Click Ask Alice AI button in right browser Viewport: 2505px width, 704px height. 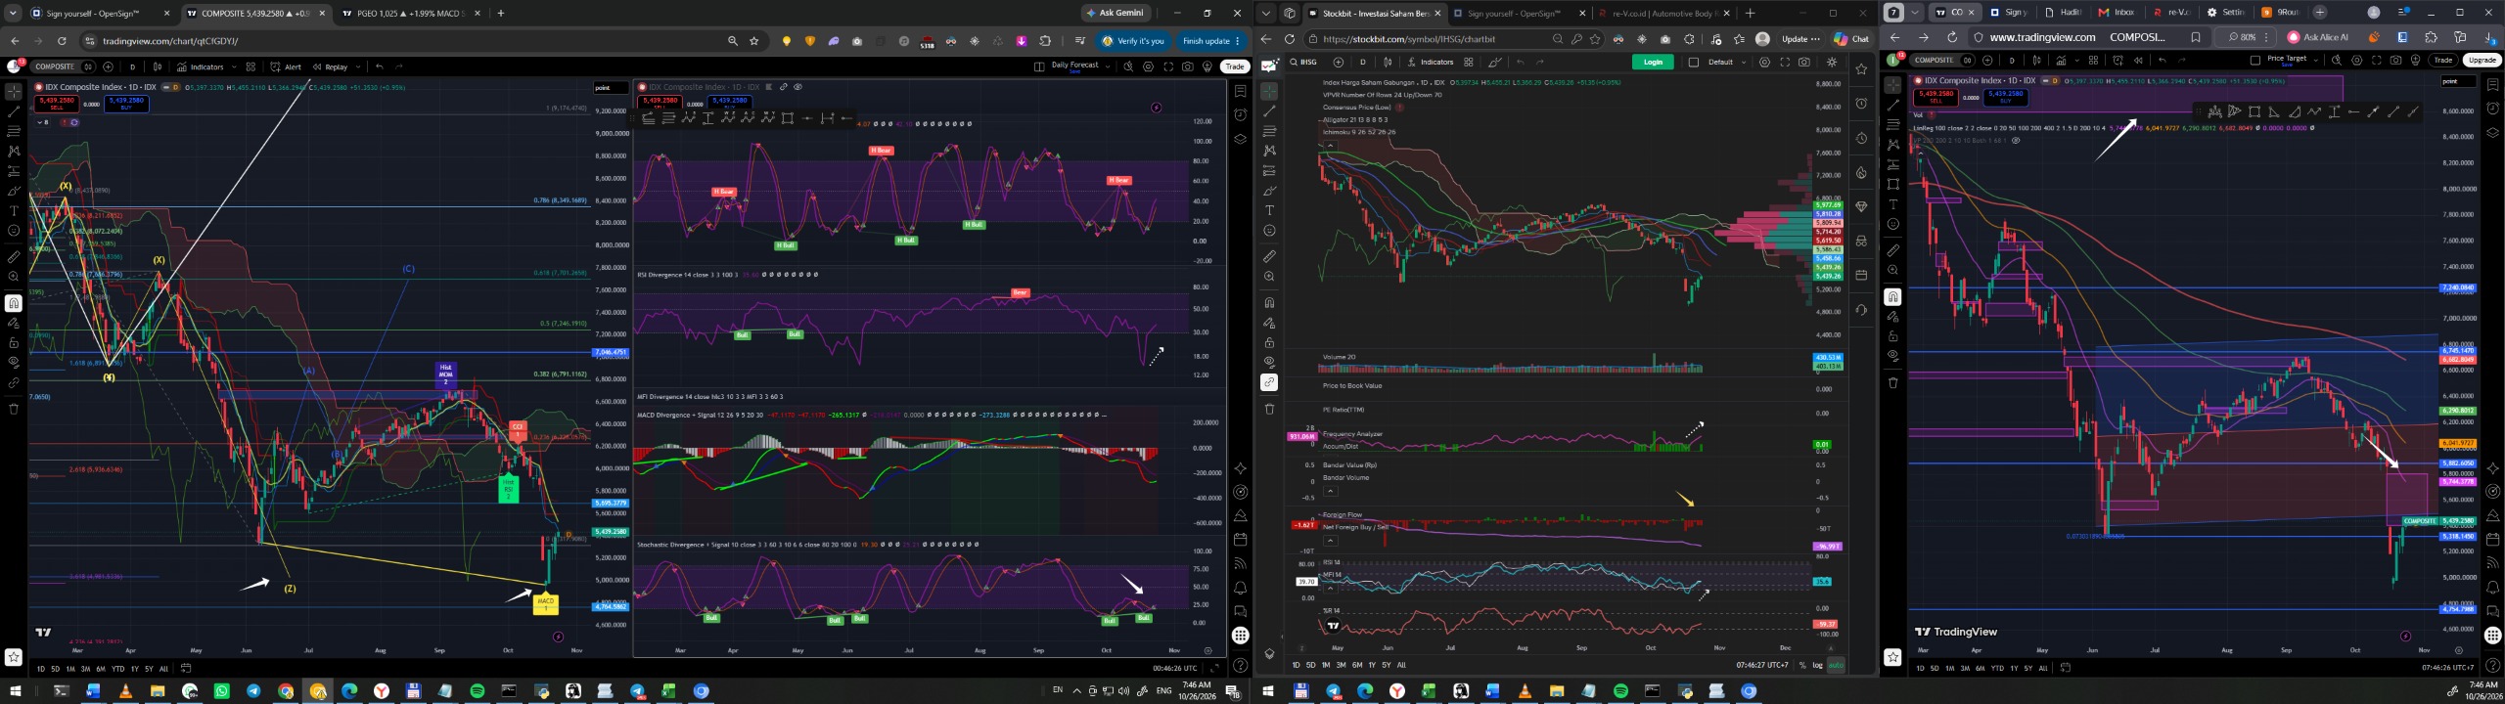coord(2318,37)
